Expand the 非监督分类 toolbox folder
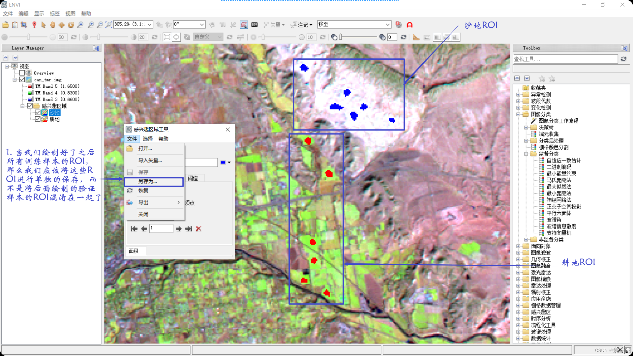Viewport: 633px width, 356px height. coord(526,240)
